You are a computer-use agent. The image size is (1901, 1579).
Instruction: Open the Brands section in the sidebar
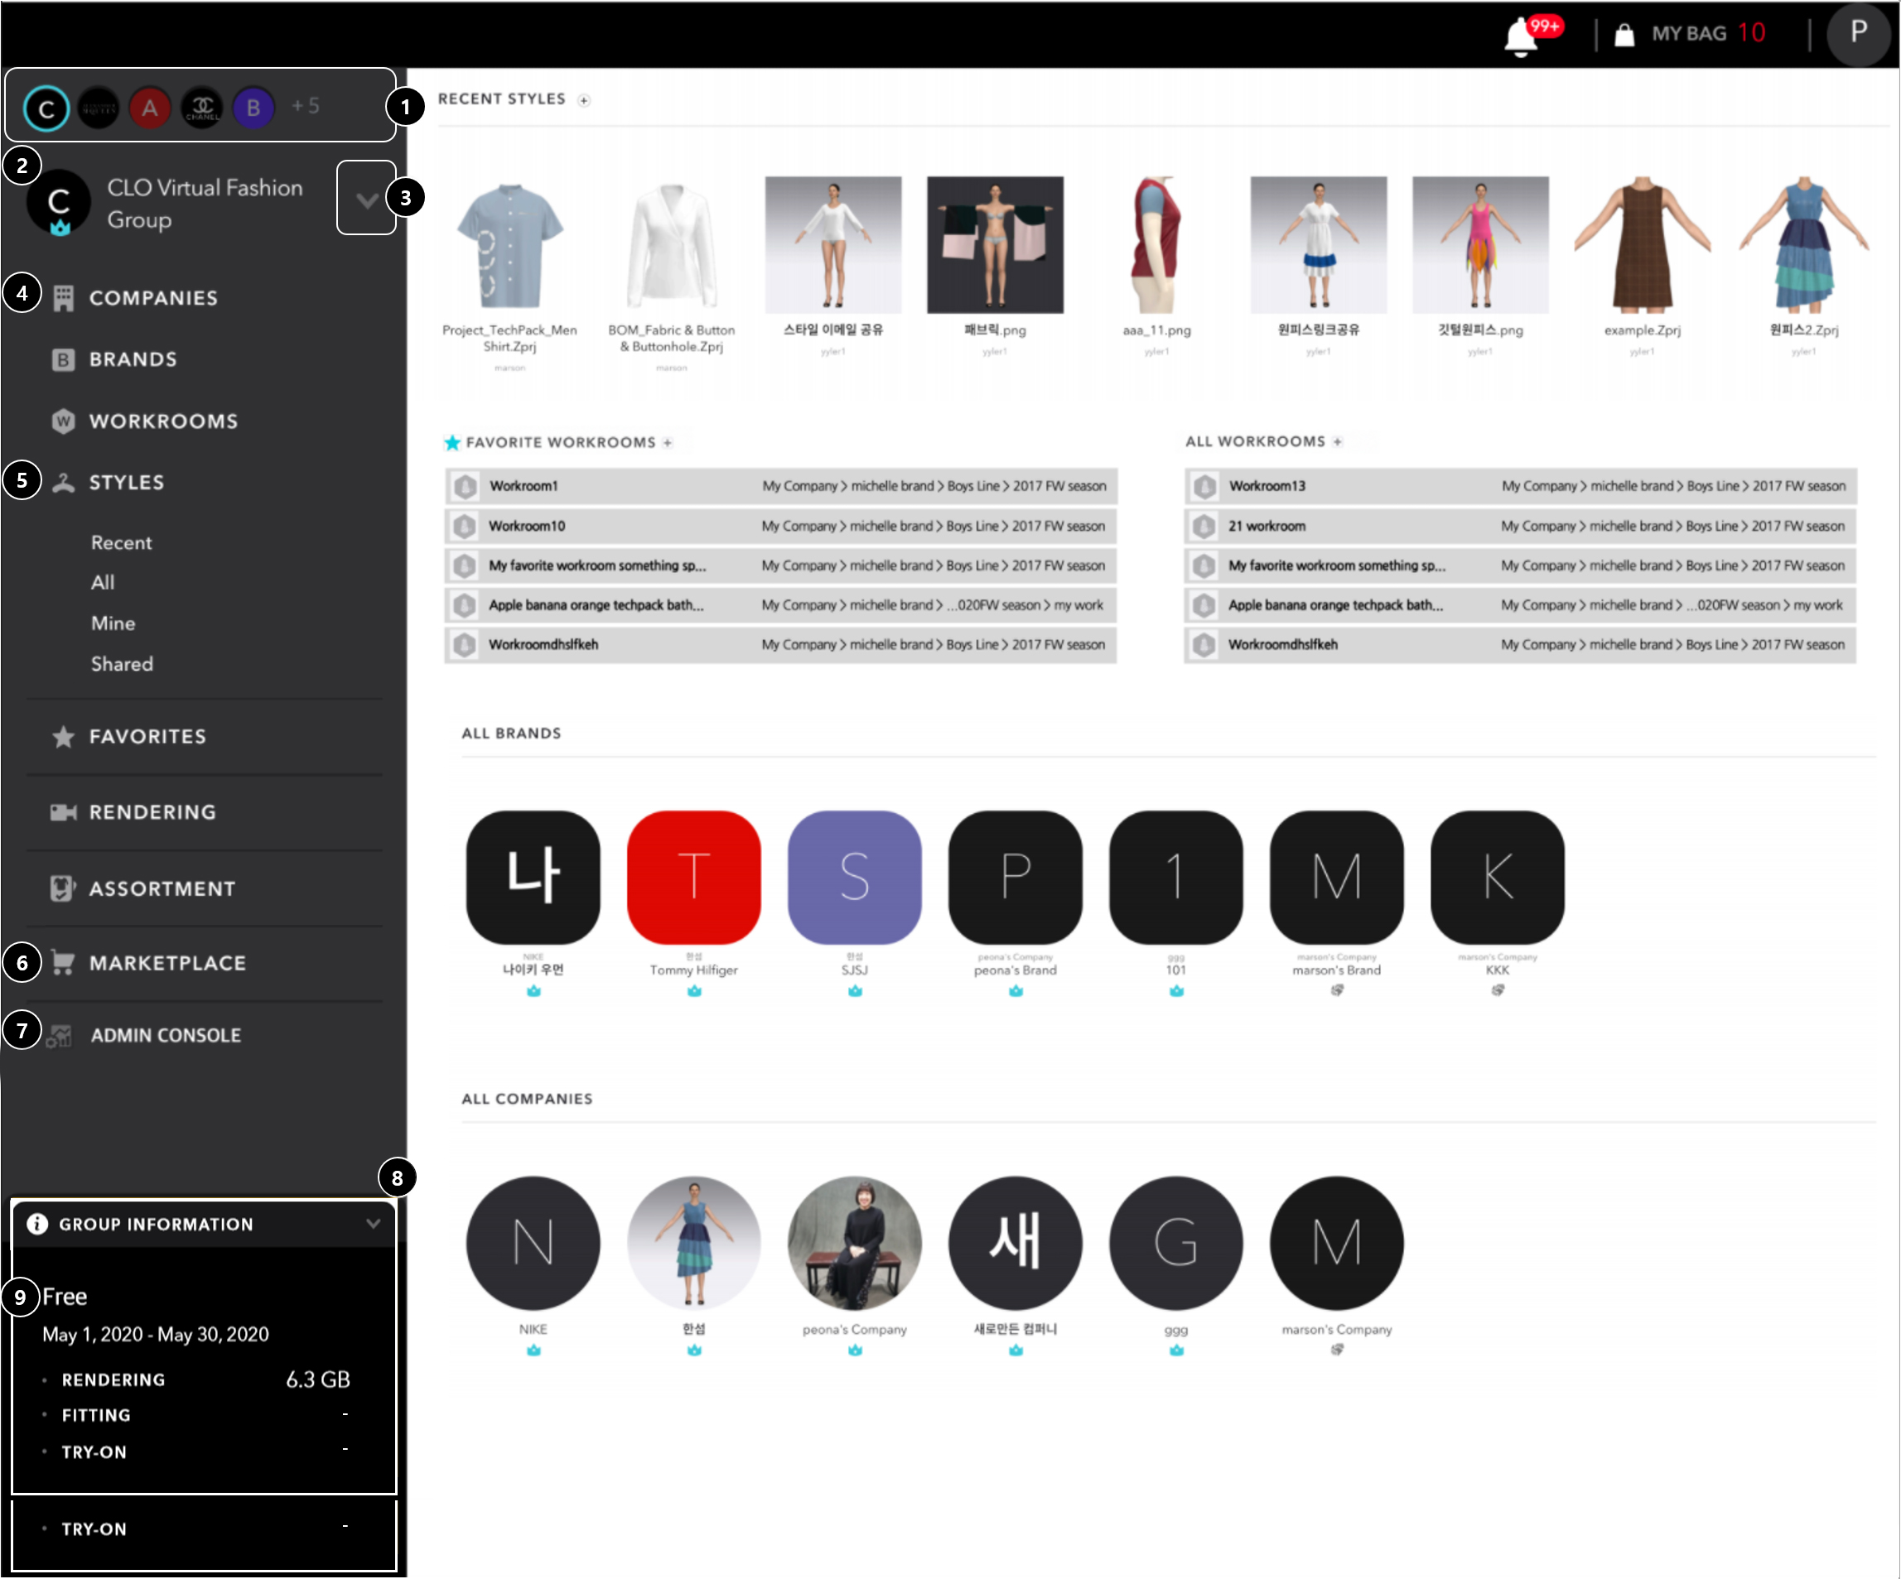131,359
